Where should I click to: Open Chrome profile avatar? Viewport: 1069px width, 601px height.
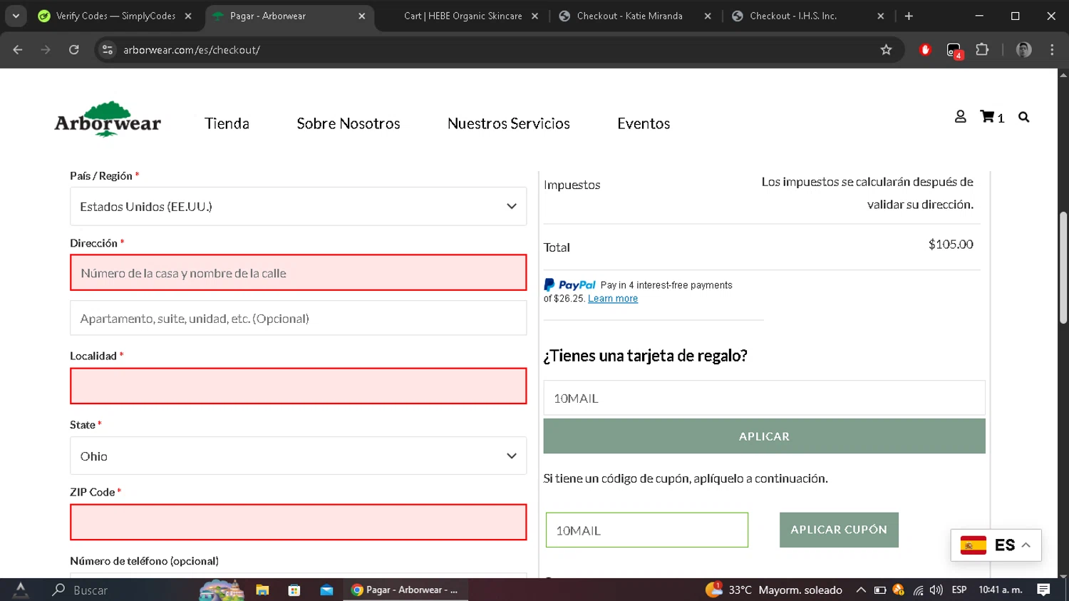[x=1023, y=49]
